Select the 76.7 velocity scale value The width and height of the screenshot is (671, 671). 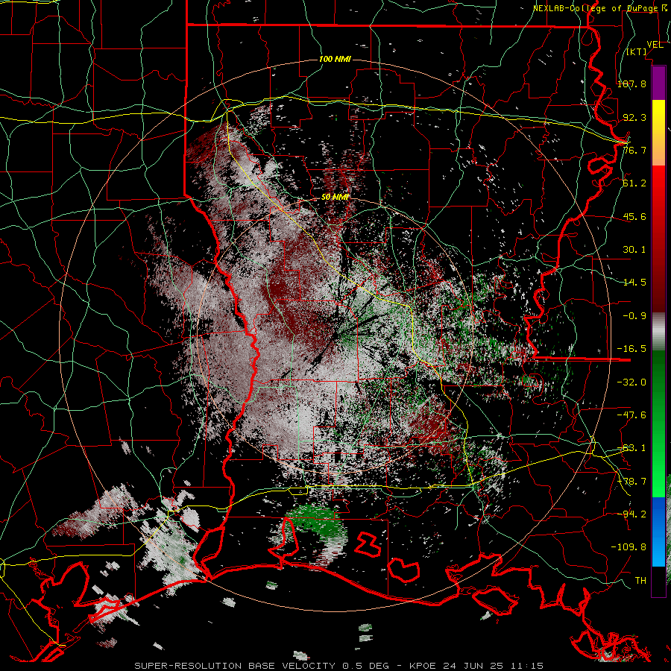(634, 150)
